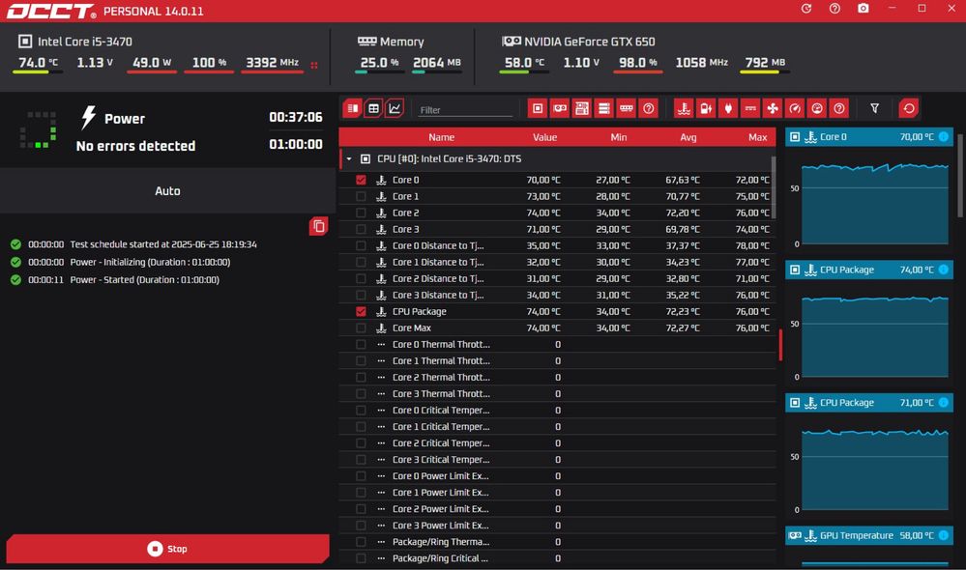The width and height of the screenshot is (966, 570).
Task: Select the Core 0 graph panel header
Action: pos(869,136)
